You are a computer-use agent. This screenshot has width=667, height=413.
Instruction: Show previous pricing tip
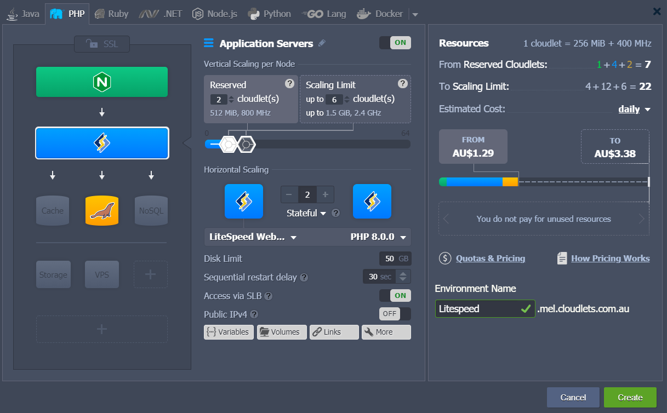point(447,219)
